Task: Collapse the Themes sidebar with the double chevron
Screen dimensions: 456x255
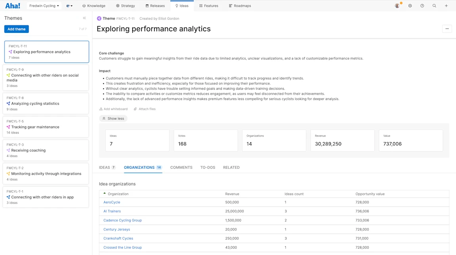Action: tap(84, 18)
